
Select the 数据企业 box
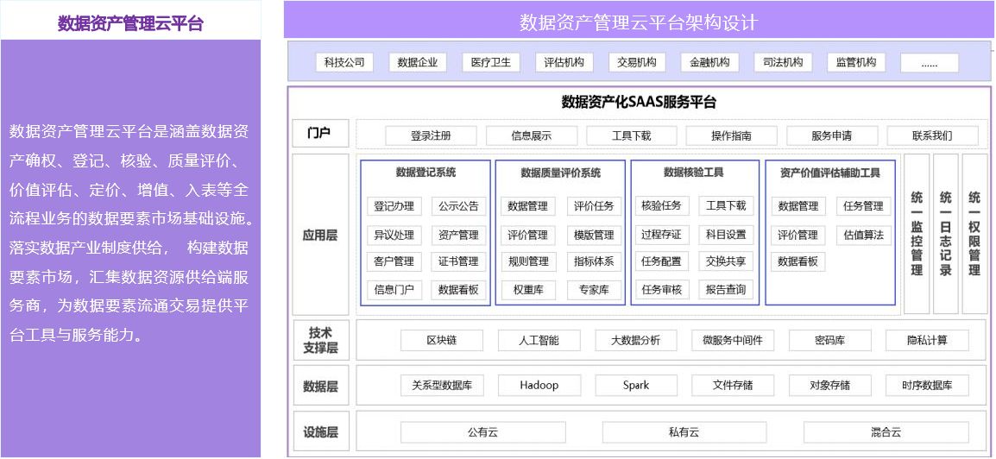click(418, 62)
